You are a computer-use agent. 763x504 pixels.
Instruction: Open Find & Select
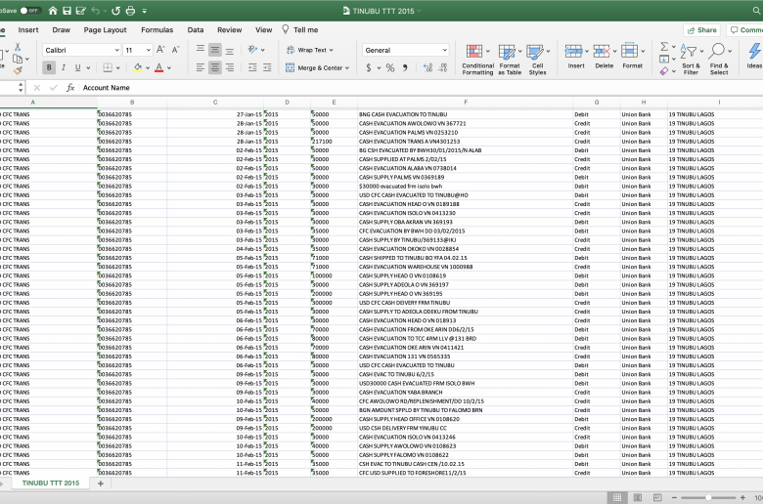pyautogui.click(x=719, y=60)
